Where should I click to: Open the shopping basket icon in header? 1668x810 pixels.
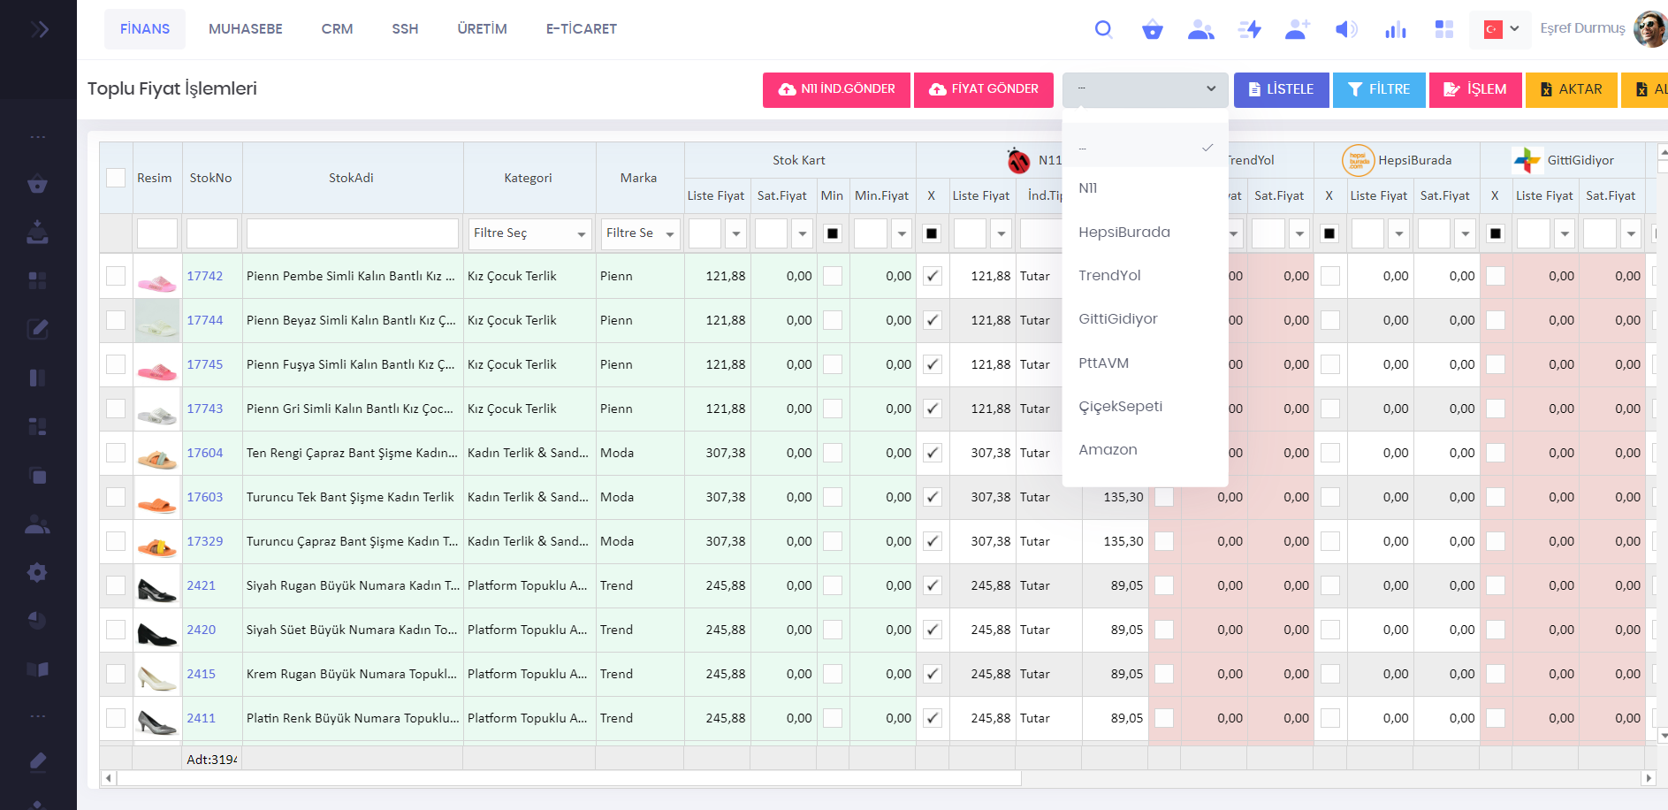pyautogui.click(x=1152, y=30)
